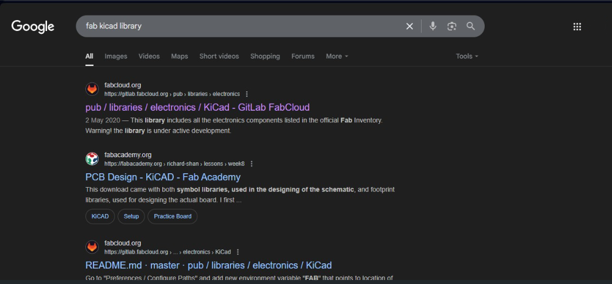612x284 pixels.
Task: Click the first fabcloud.org GitLab favicon
Action: pos(92,89)
